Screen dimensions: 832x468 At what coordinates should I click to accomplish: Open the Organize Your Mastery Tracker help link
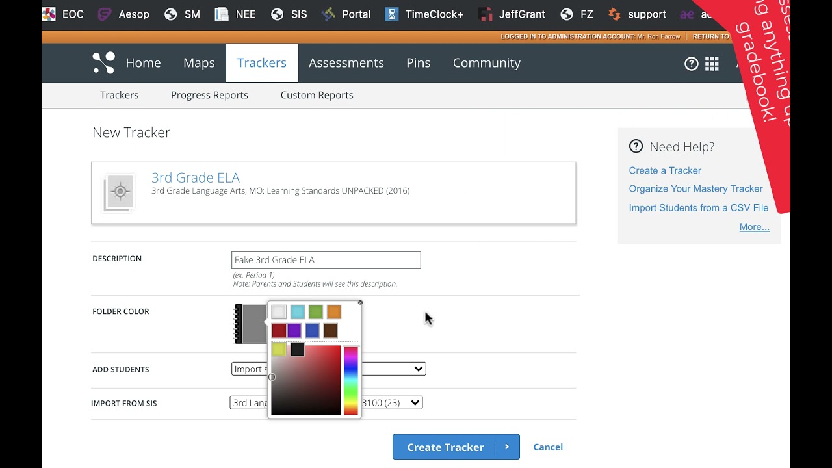[695, 188]
